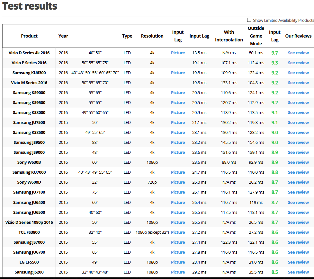
Task: See review of Vizio D Series 1080p 2016
Action: coord(298,222)
